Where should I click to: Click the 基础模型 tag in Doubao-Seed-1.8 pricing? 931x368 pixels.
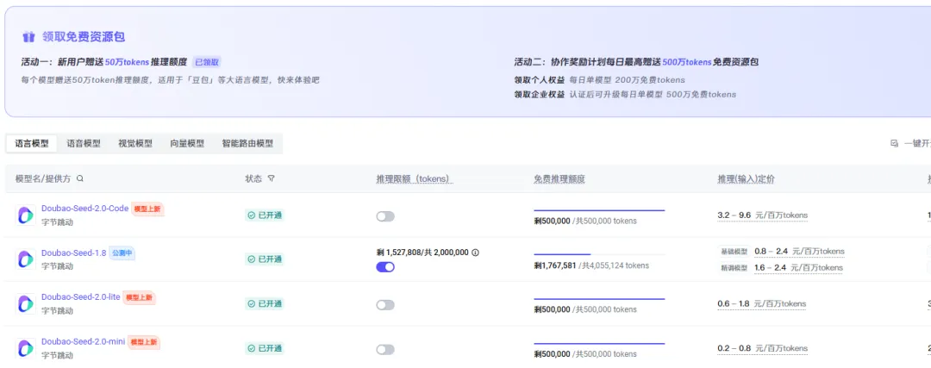tap(734, 252)
